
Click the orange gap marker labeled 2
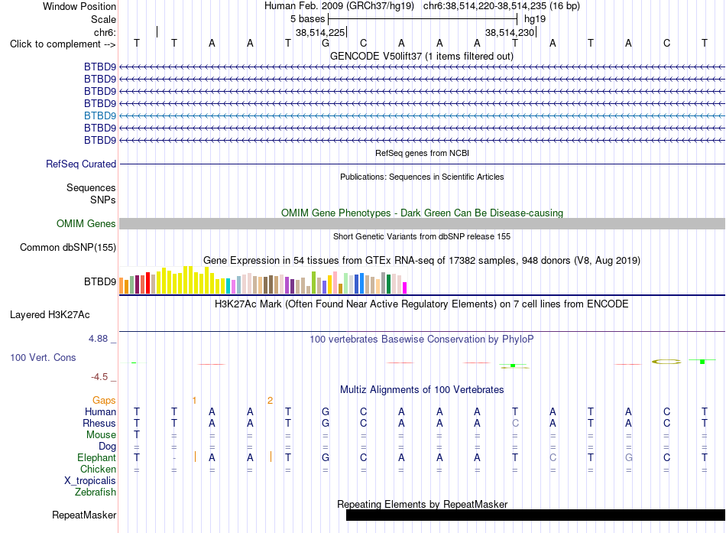[x=270, y=401]
